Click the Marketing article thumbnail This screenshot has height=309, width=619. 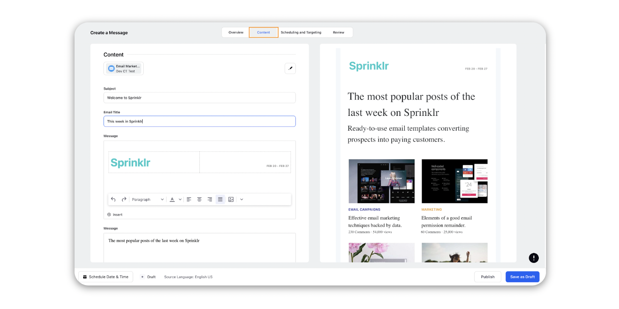point(454,181)
